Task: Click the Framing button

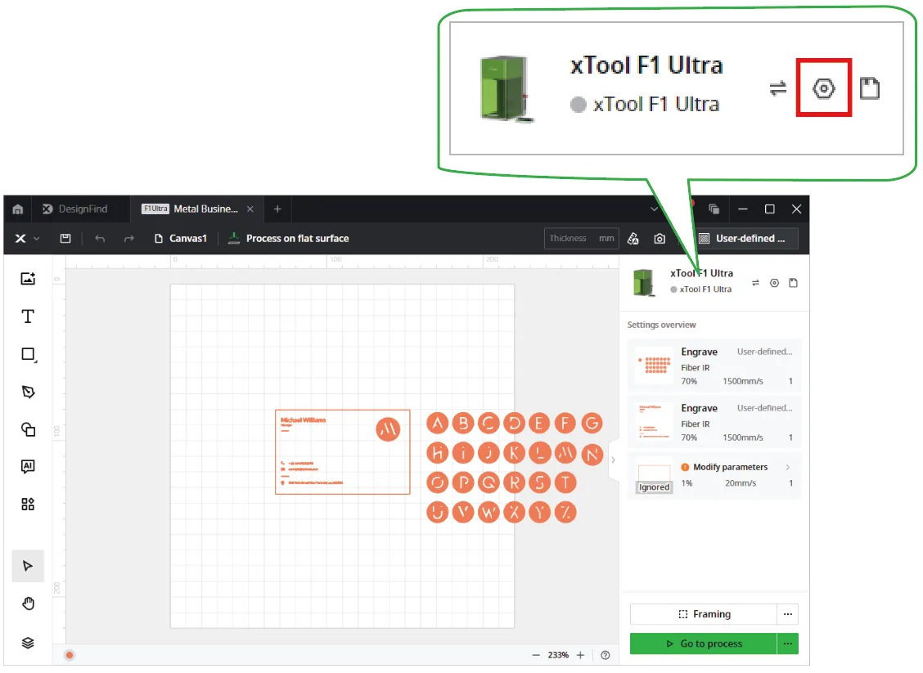Action: tap(704, 614)
